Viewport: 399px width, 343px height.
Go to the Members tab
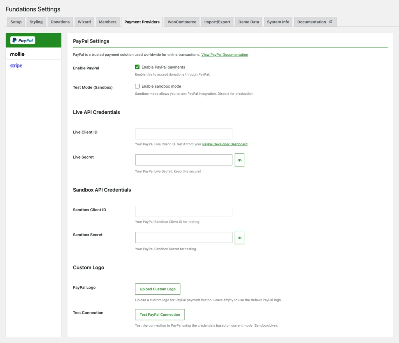[x=108, y=22]
